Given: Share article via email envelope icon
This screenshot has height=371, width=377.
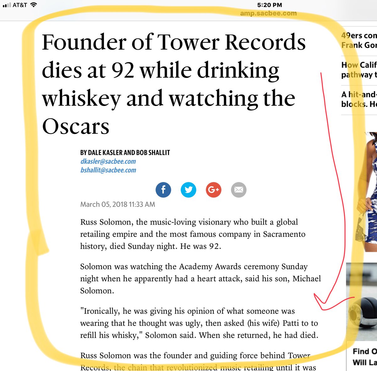Looking at the screenshot, I should [239, 190].
